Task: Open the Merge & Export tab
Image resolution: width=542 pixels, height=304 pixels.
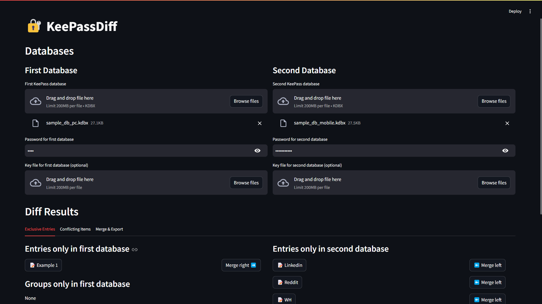Action: (109, 229)
